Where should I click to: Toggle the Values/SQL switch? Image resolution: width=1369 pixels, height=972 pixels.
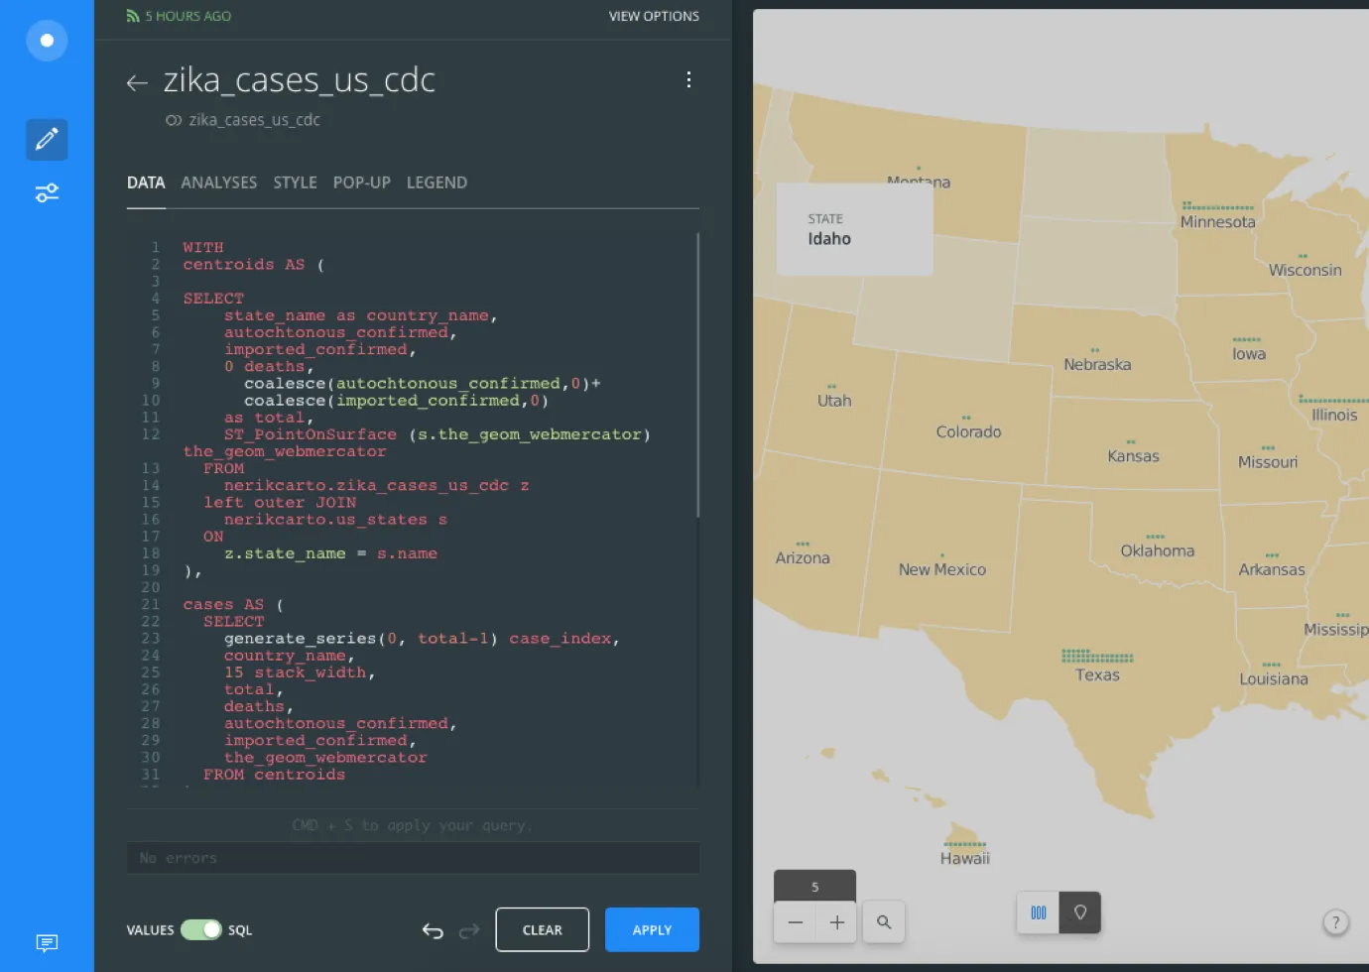[200, 930]
